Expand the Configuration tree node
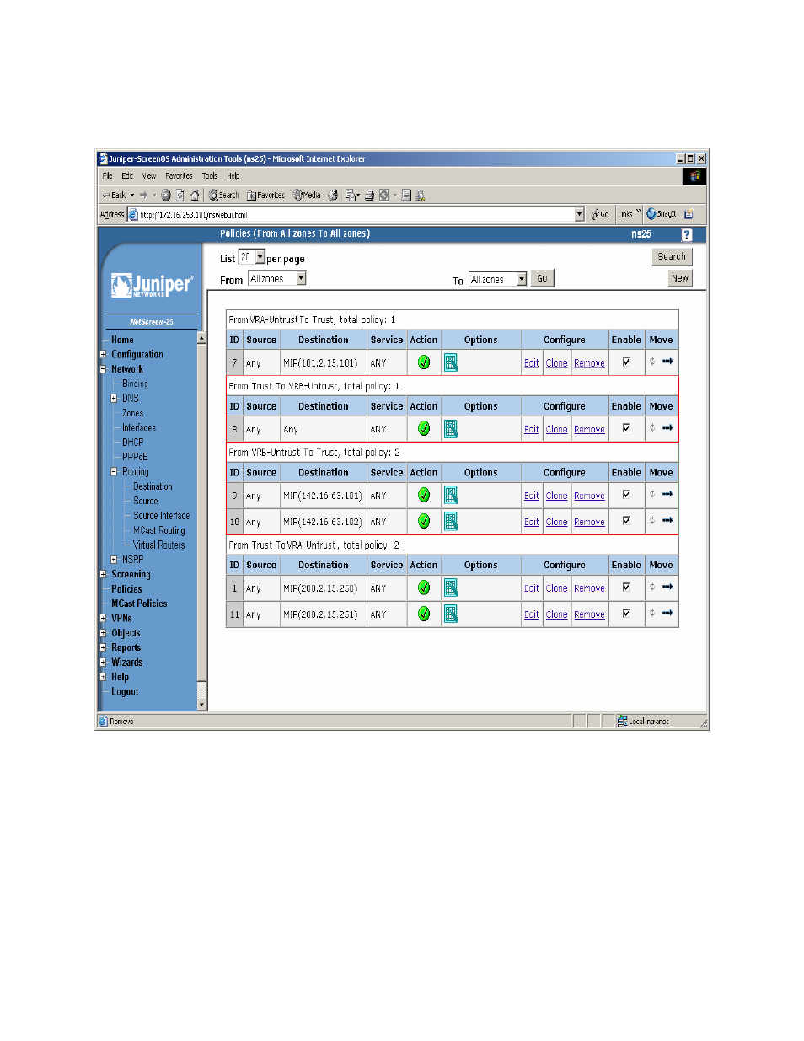Image resolution: width=804 pixels, height=1041 pixels. [x=103, y=355]
